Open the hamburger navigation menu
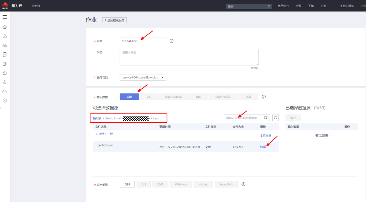 pos(5,17)
